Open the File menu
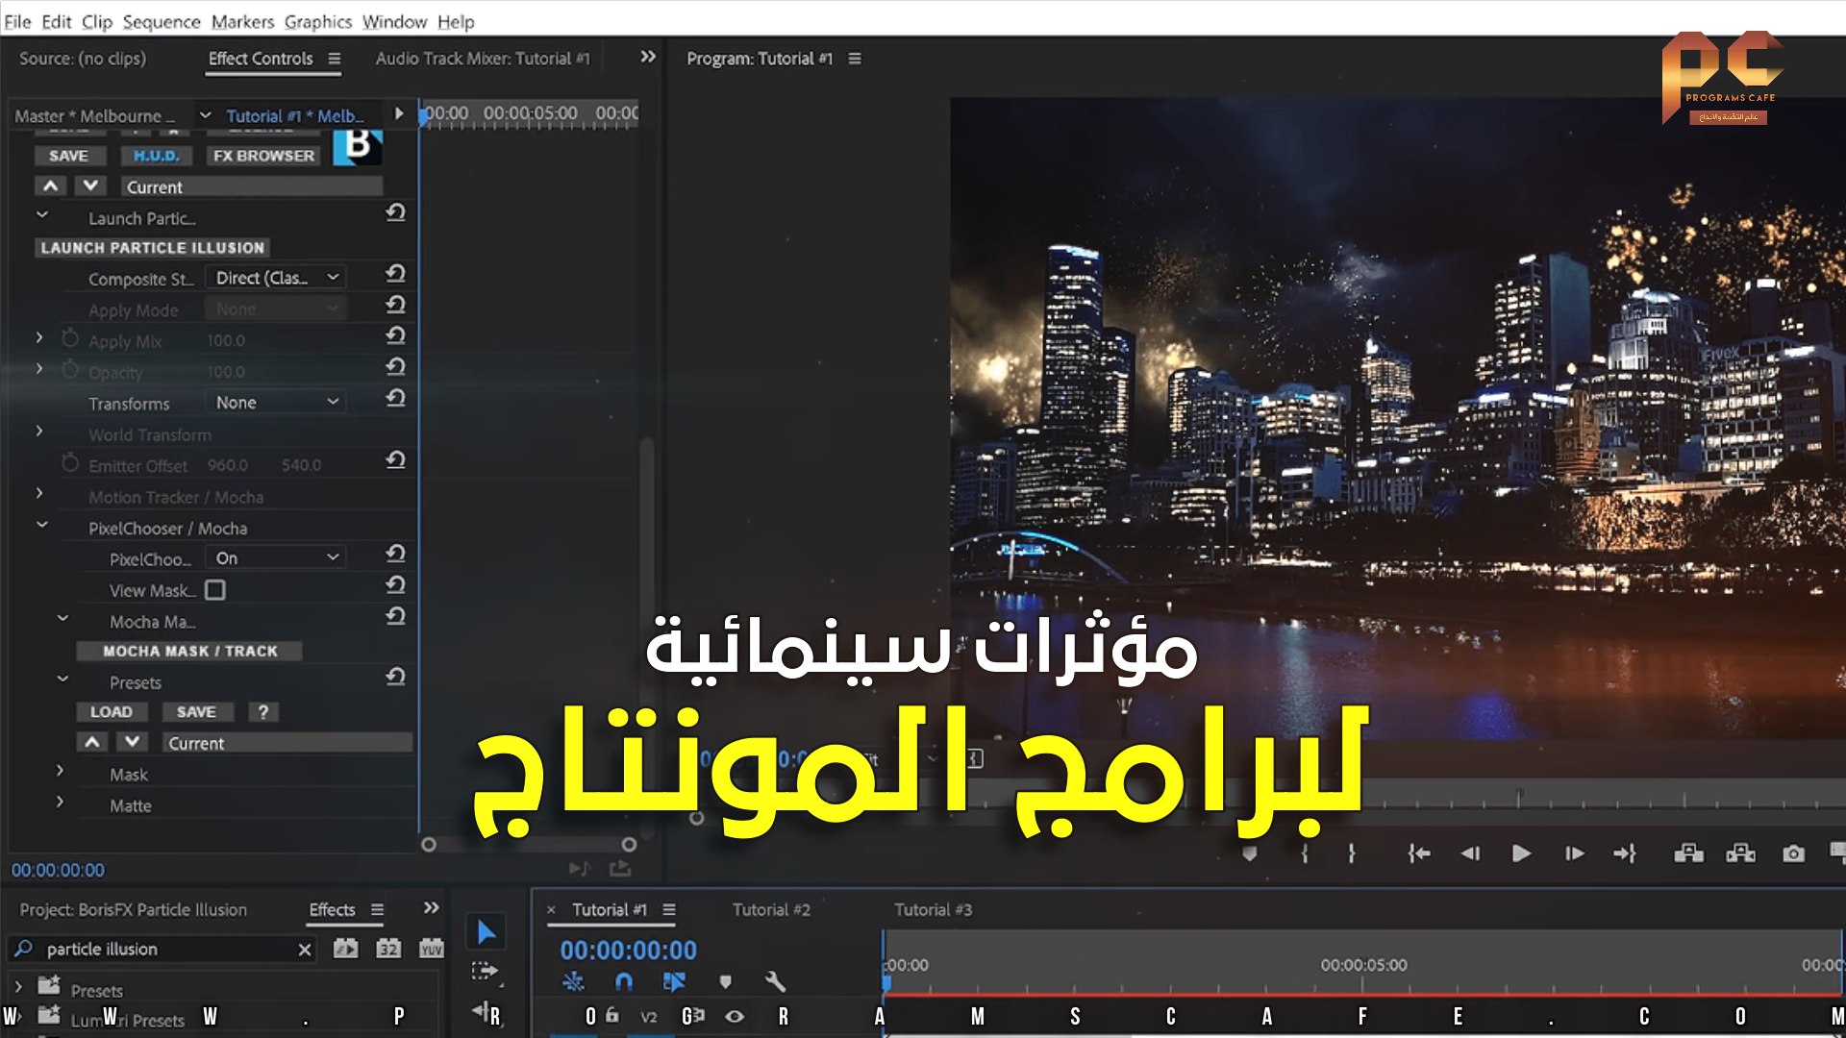Screen dimensions: 1846x1038 click(17, 21)
